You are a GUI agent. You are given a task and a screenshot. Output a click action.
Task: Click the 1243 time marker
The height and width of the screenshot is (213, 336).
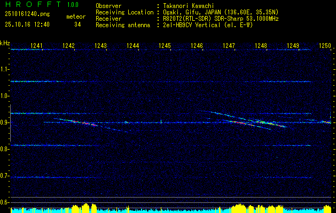click(101, 45)
